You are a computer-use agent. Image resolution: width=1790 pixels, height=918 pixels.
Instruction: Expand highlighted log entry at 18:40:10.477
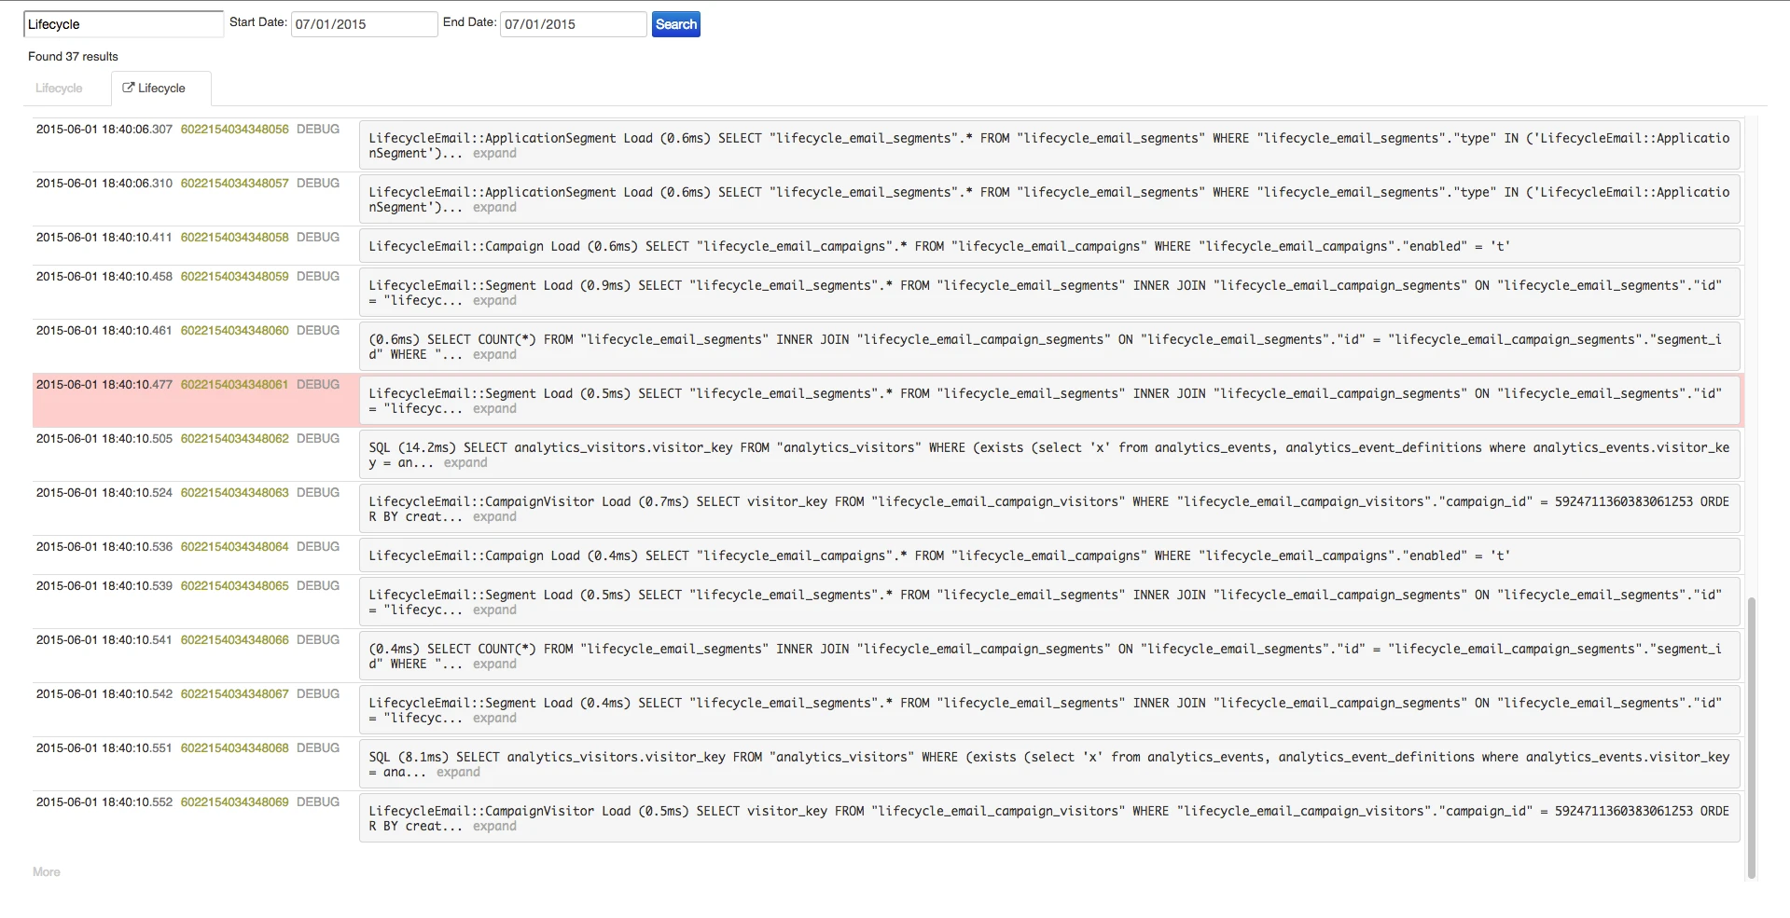pyautogui.click(x=494, y=409)
